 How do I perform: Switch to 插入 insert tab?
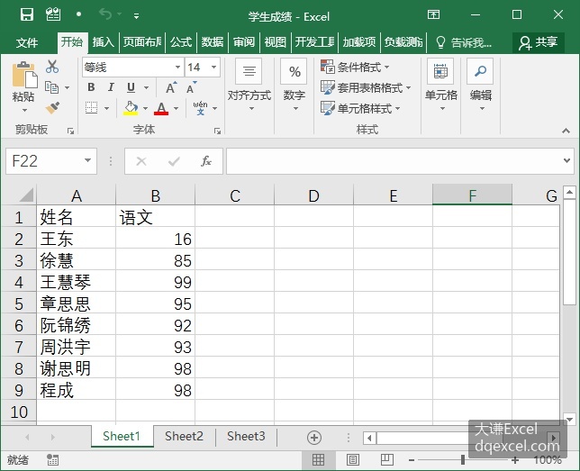104,42
